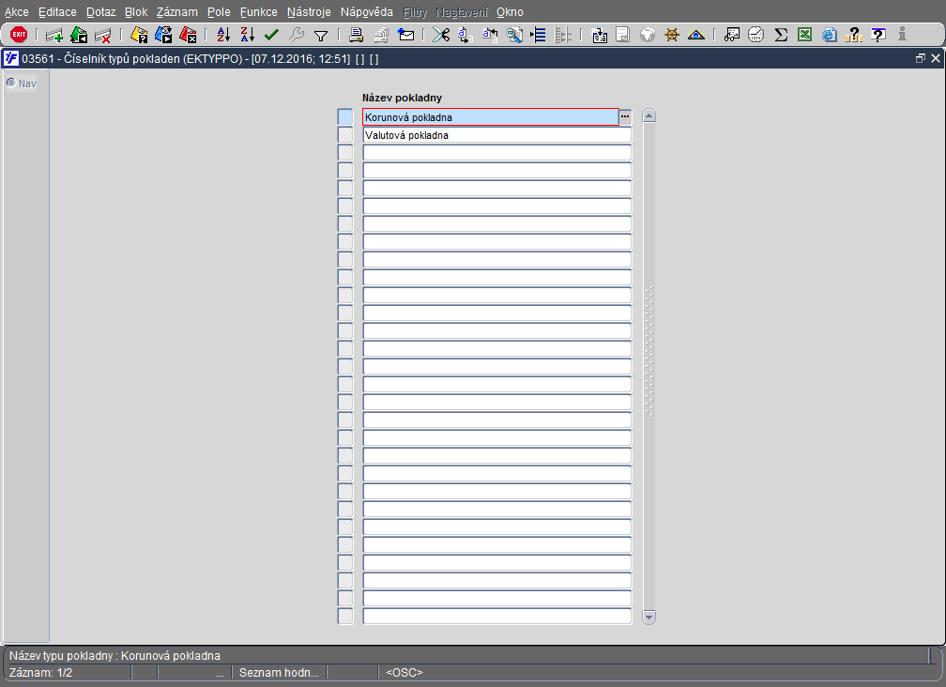Click the binoculars chart icon
Viewport: 946px width, 687px height.
[x=732, y=35]
